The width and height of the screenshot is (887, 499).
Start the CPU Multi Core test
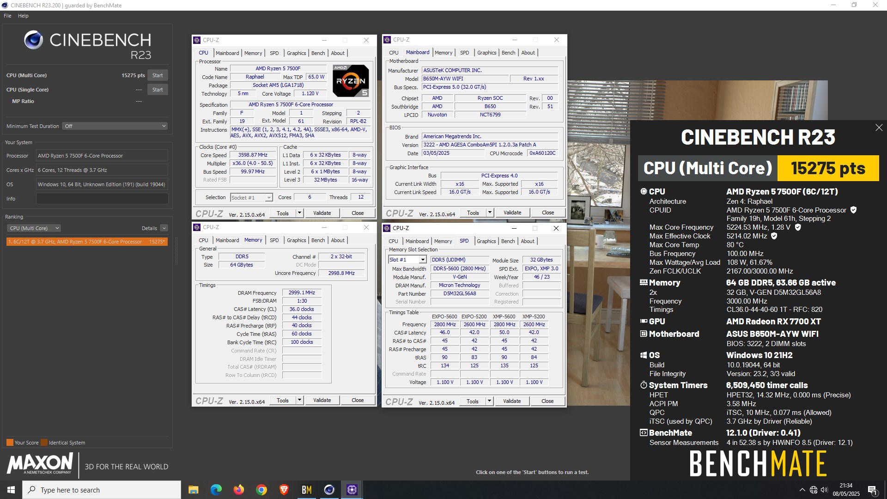pyautogui.click(x=158, y=75)
